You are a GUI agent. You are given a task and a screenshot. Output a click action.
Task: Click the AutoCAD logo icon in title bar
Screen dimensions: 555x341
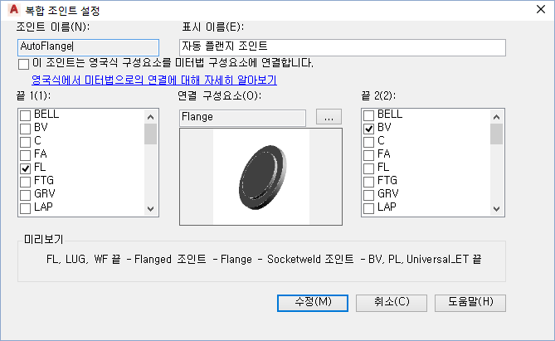[11, 10]
